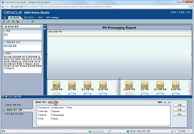
Task: Click the Internet globe icon in status bar
Action: click(x=128, y=131)
